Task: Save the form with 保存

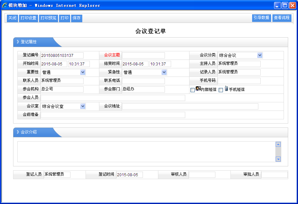Action: point(77,18)
